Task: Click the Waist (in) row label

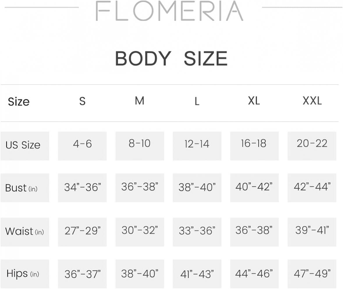Action: [x=25, y=232]
